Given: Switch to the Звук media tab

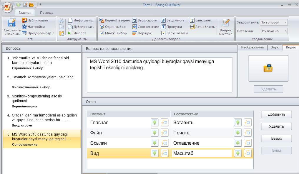Looking at the screenshot, I should coord(275,47).
